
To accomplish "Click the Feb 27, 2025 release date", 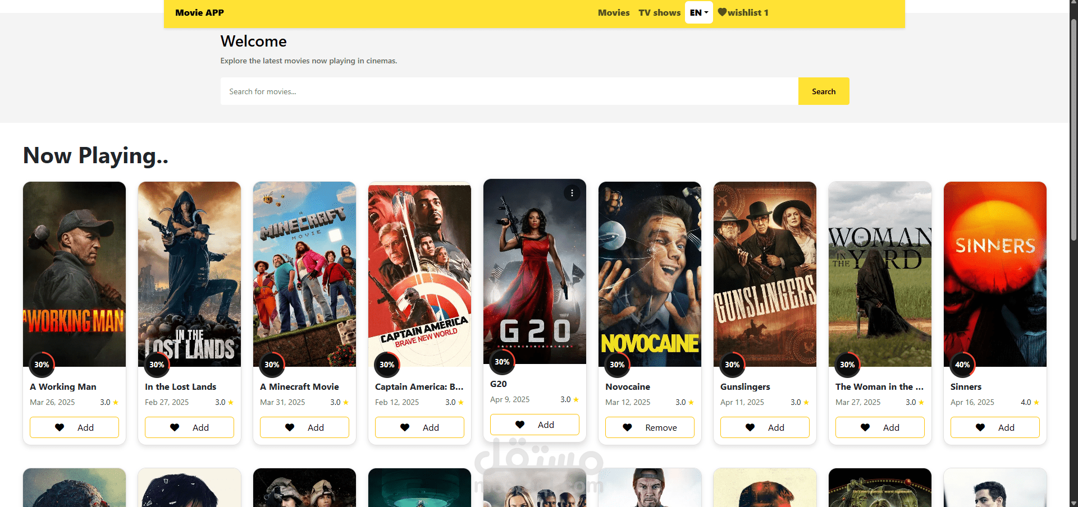I will [x=167, y=402].
